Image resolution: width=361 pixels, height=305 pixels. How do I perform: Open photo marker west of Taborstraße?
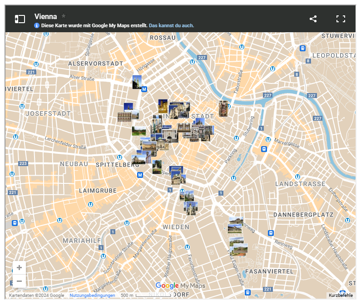[223, 108]
